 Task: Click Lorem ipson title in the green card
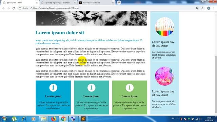[130, 96]
